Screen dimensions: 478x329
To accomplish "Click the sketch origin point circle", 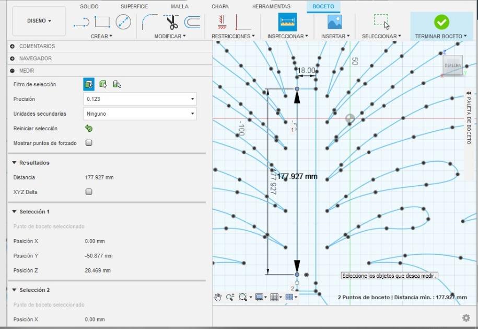I will pos(350,118).
